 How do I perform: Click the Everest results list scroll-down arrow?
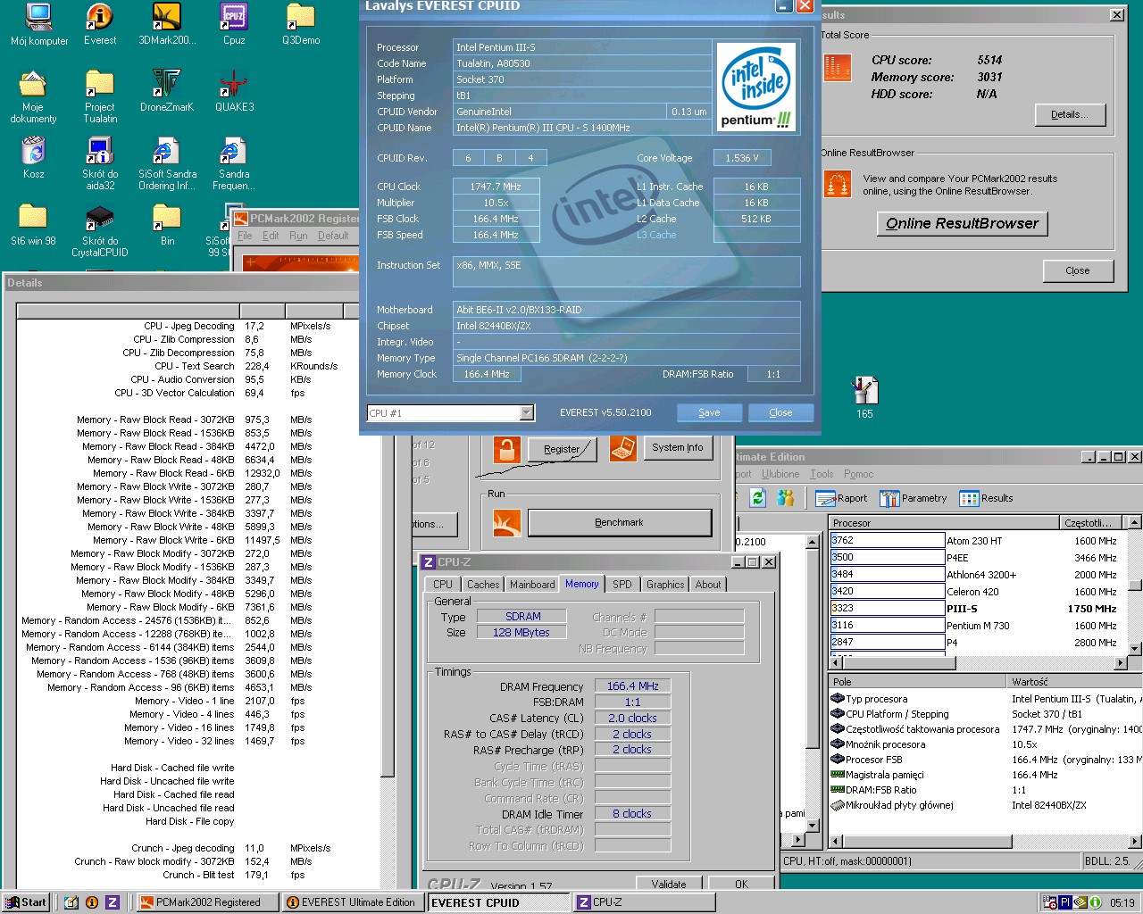coord(1134,648)
